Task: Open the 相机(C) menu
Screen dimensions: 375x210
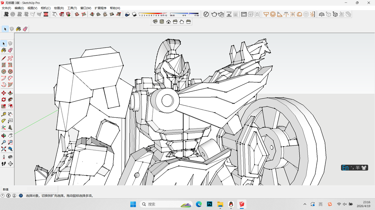Action: click(x=46, y=8)
